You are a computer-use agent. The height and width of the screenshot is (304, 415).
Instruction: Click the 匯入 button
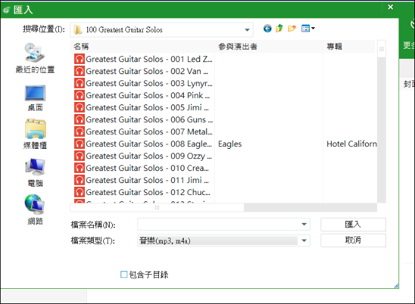(x=353, y=224)
